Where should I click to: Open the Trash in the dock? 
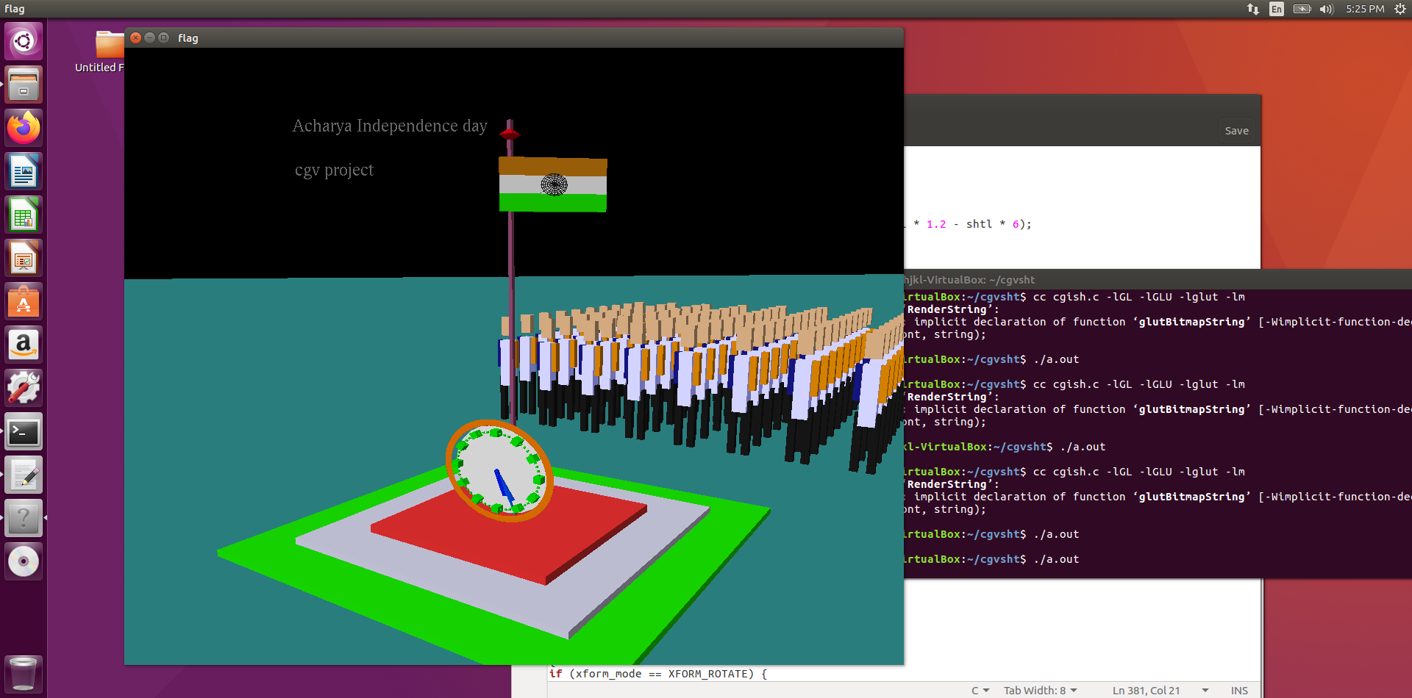24,674
